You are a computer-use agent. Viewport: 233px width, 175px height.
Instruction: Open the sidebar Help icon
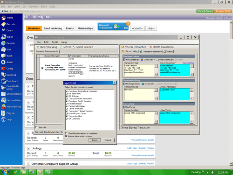[x=7, y=119]
